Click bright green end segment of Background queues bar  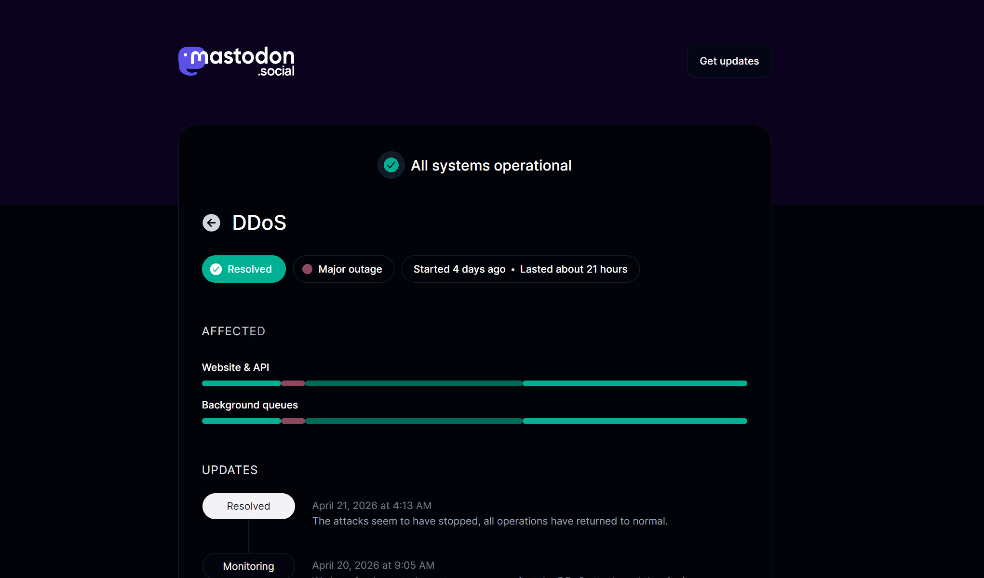pos(634,421)
